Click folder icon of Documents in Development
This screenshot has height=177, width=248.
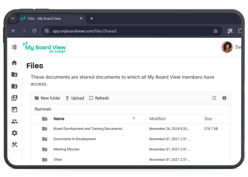[x=45, y=139]
